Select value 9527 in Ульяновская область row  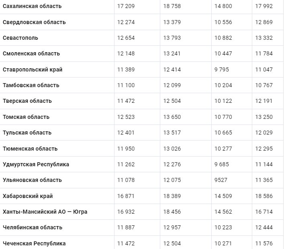(221, 180)
